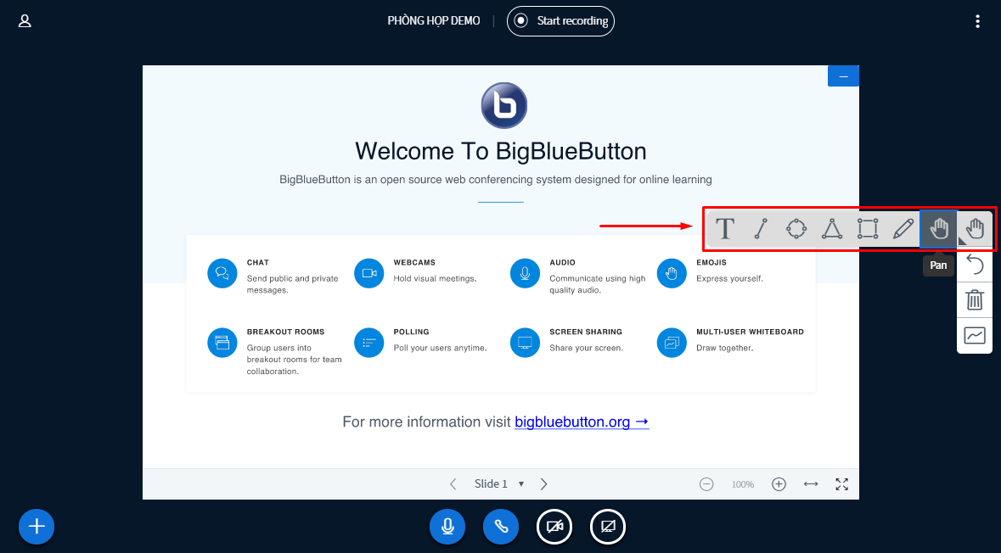Image resolution: width=1001 pixels, height=553 pixels.
Task: Click the Webcams camera icon on the slide
Action: 369,274
